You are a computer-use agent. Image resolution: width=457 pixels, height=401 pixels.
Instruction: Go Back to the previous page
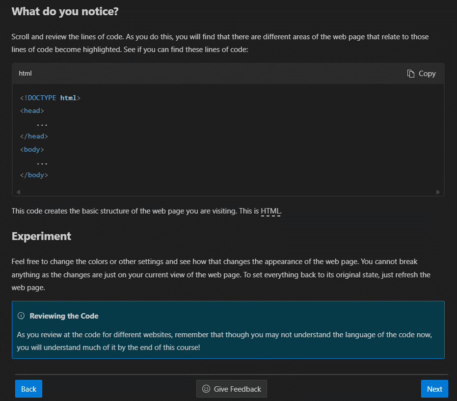pyautogui.click(x=28, y=389)
